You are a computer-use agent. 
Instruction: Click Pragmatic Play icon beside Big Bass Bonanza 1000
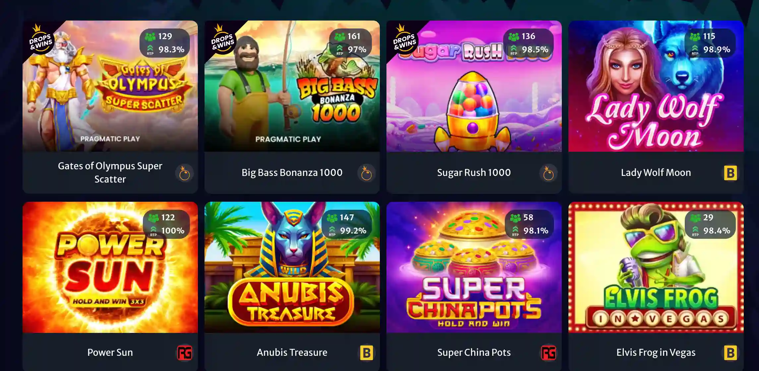367,173
